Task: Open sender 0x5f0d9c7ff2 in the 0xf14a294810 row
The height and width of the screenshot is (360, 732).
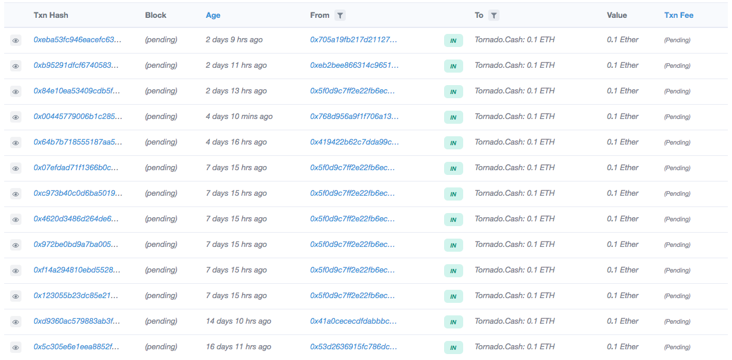Action: [353, 270]
